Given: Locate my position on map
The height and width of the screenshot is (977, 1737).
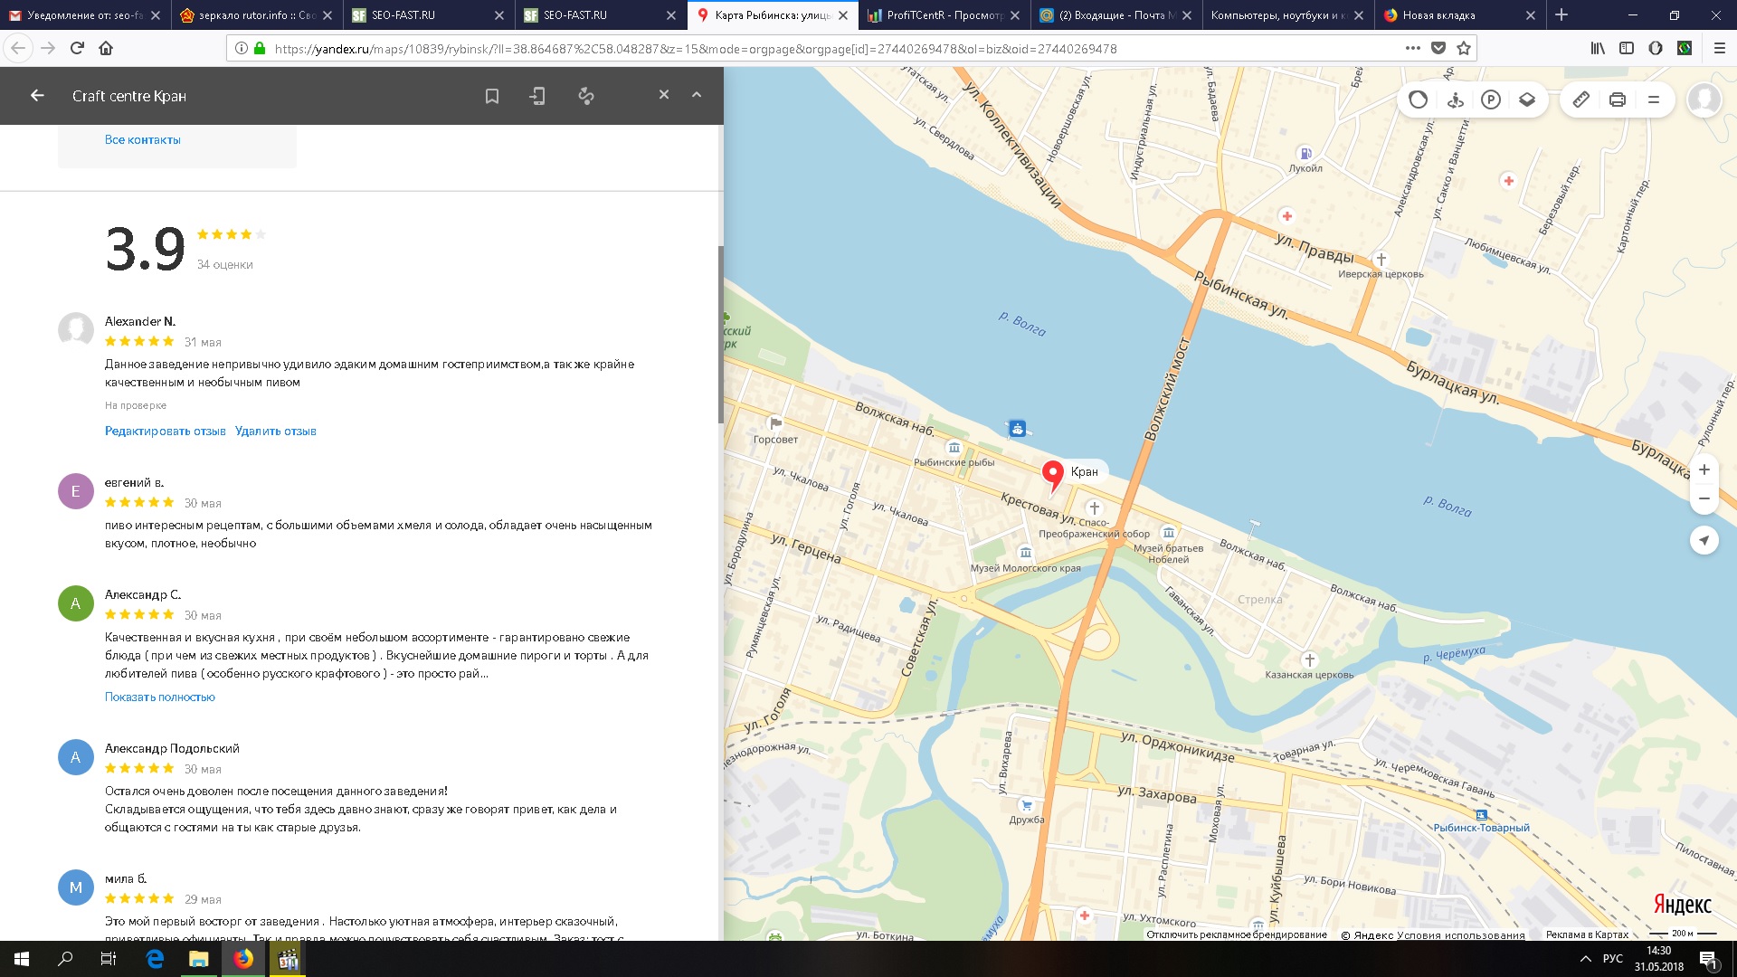Looking at the screenshot, I should point(1704,541).
